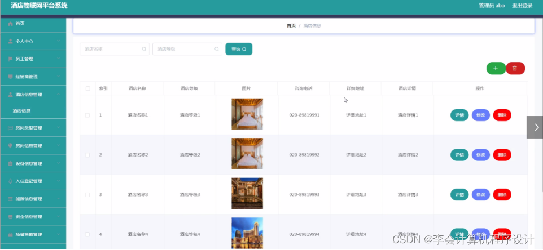Viewport: 543px width, 250px height.
Task: Click 修改 for 酒店名称1
Action: 481,115
